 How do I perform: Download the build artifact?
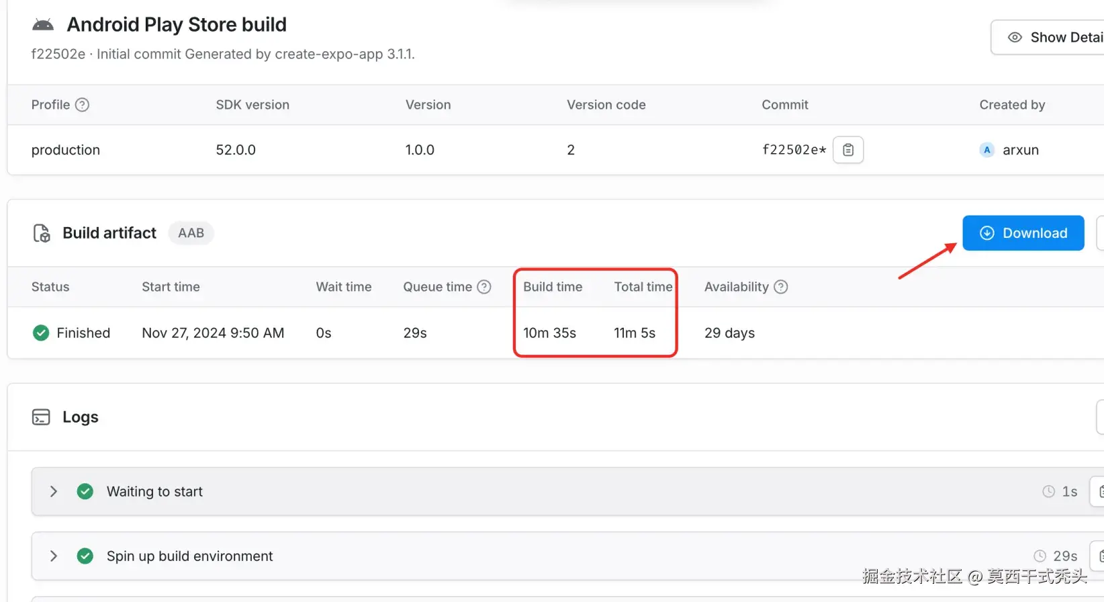[x=1023, y=233]
